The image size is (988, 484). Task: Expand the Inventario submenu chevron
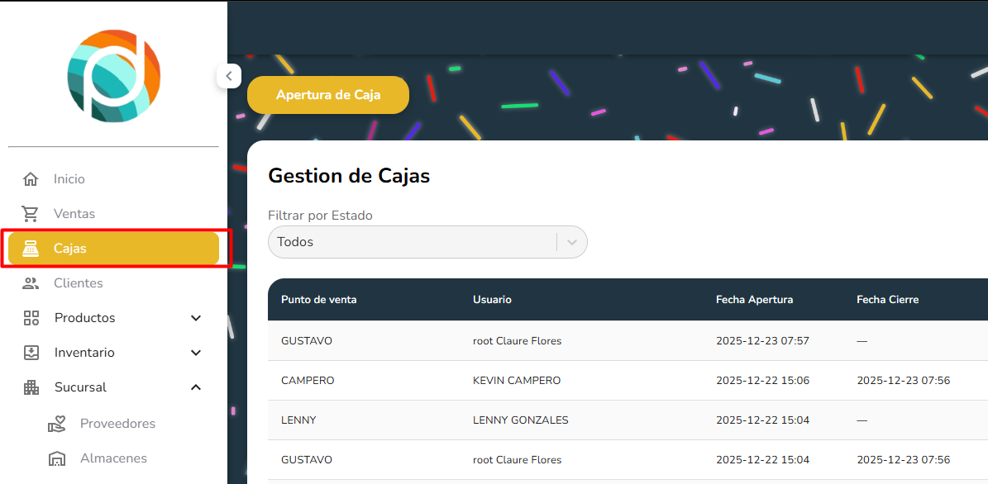pos(196,353)
